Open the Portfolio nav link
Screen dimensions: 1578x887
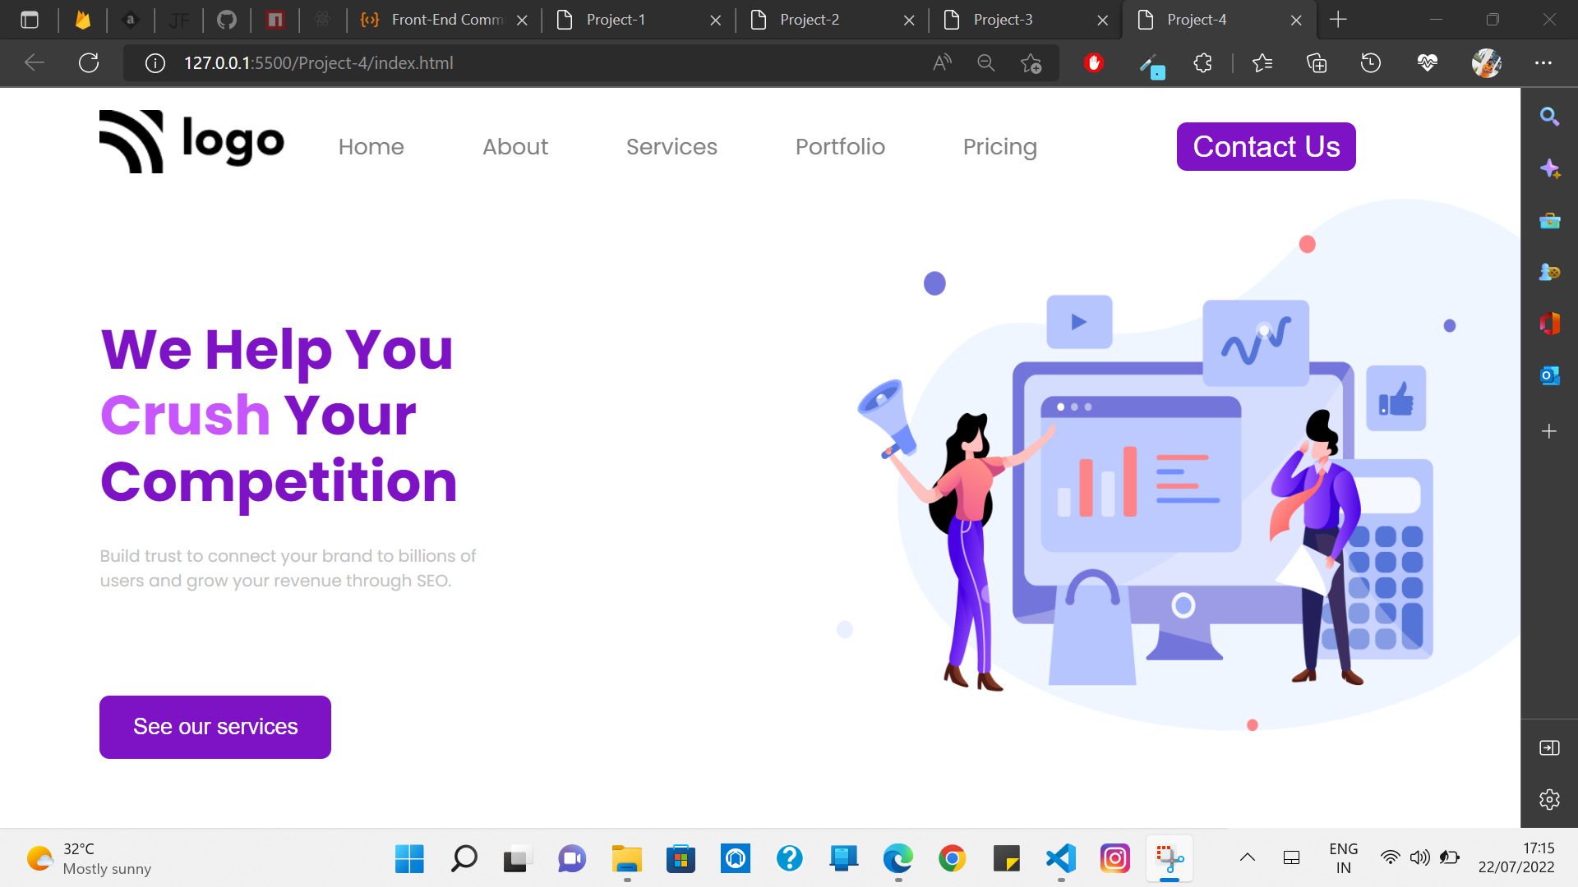point(840,146)
